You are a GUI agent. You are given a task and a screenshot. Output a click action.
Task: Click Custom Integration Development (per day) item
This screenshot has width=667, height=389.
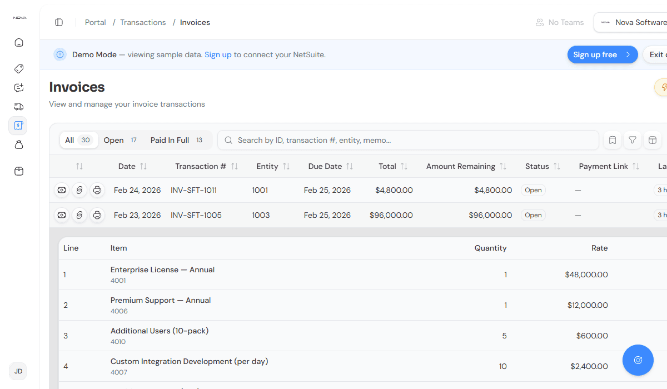pos(190,361)
